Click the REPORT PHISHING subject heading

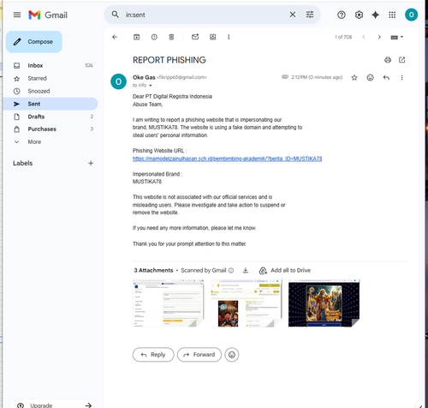169,60
